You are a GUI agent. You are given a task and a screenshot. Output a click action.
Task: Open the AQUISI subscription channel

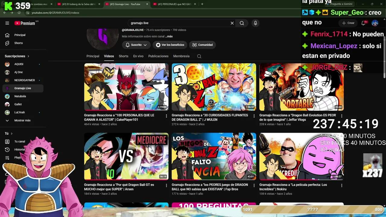point(23,64)
